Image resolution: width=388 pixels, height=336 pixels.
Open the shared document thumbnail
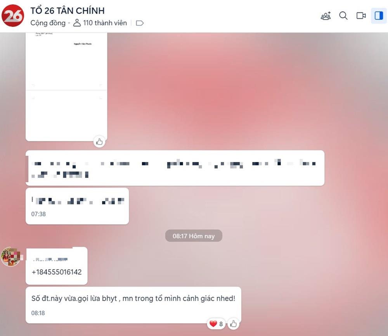pyautogui.click(x=66, y=87)
